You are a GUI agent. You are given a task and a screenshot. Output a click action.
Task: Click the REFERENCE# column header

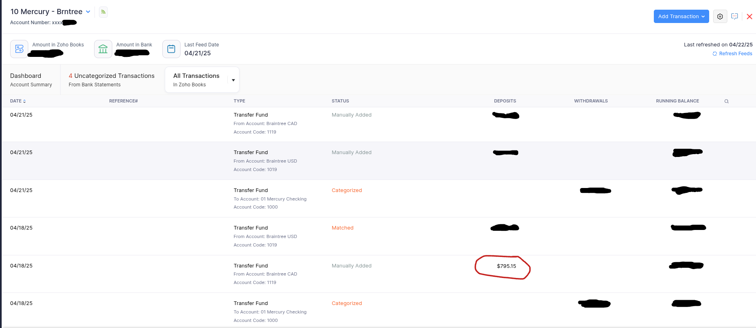tap(124, 101)
